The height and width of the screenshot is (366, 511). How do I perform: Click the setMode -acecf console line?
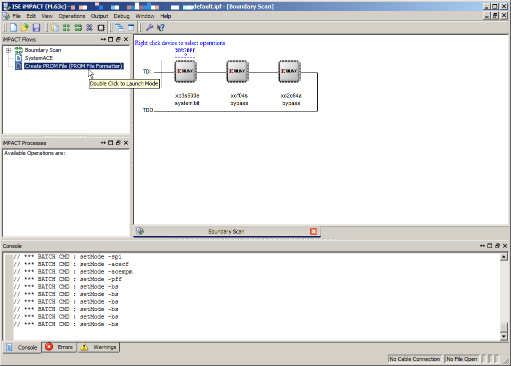(71, 264)
